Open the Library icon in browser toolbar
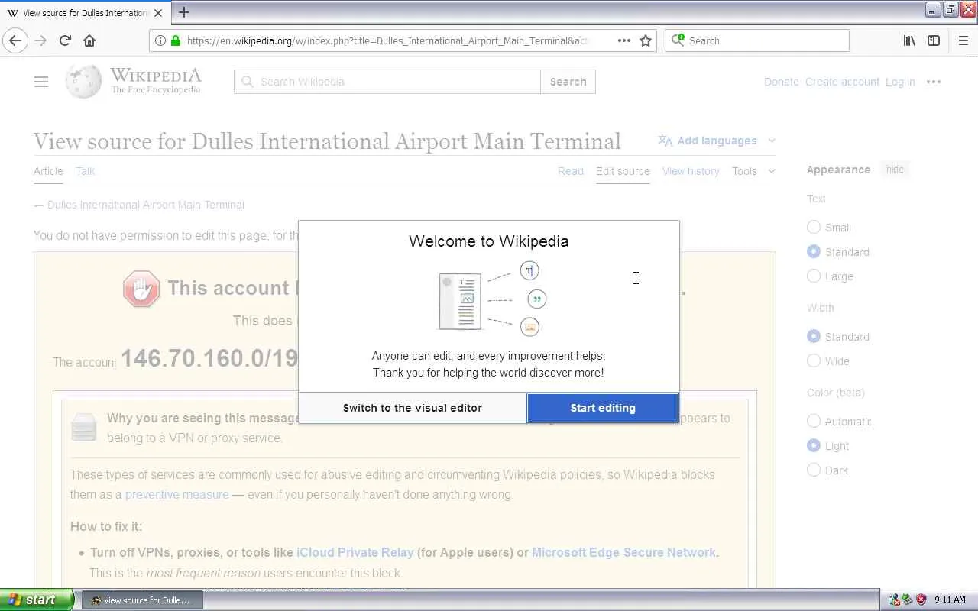Image resolution: width=978 pixels, height=611 pixels. (x=909, y=40)
